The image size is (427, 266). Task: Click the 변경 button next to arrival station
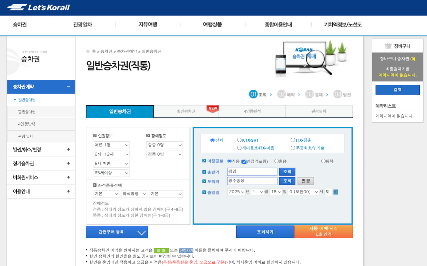pos(305,181)
